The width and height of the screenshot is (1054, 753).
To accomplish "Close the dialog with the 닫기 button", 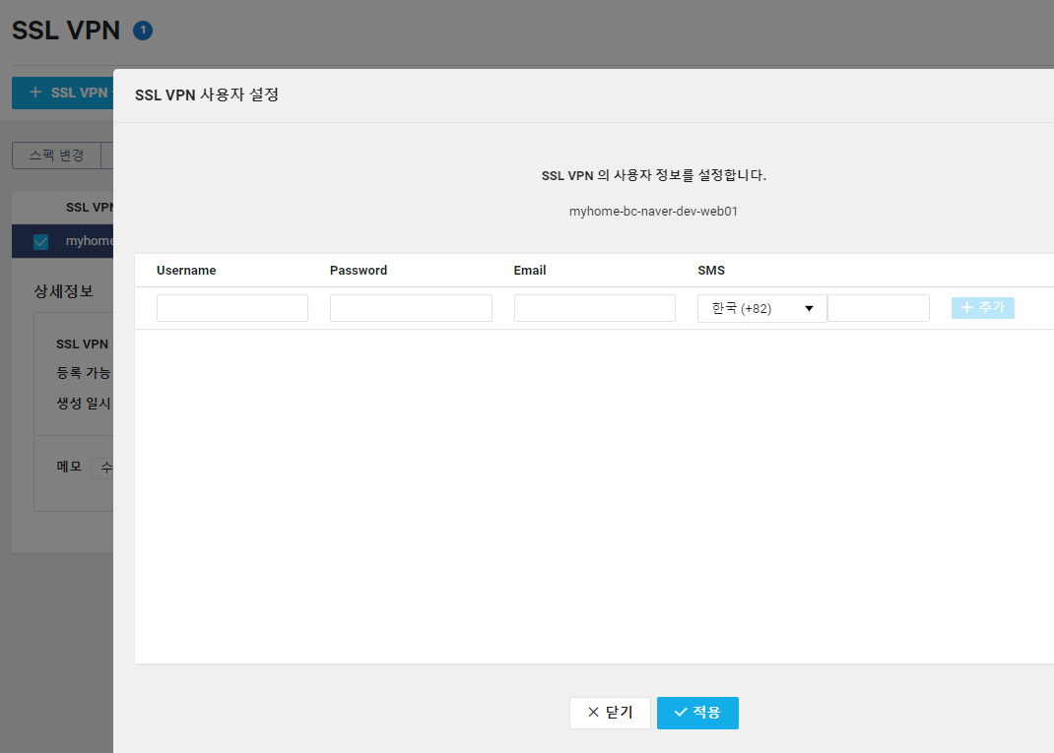I will pyautogui.click(x=610, y=712).
